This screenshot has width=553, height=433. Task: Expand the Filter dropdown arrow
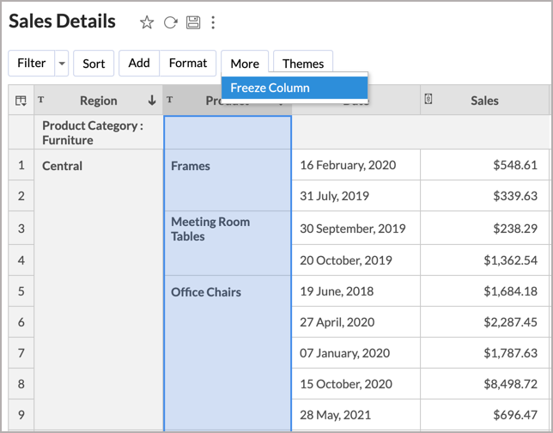click(61, 64)
